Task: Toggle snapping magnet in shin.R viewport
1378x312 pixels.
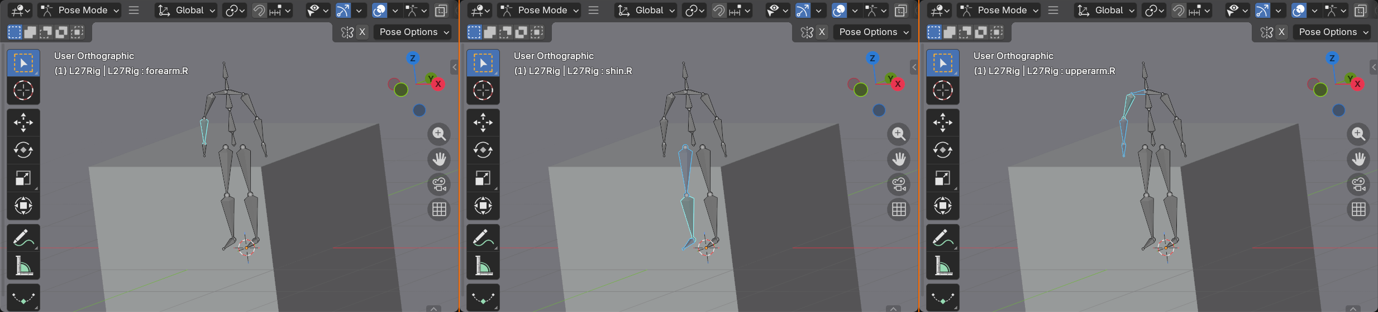Action: pyautogui.click(x=718, y=10)
